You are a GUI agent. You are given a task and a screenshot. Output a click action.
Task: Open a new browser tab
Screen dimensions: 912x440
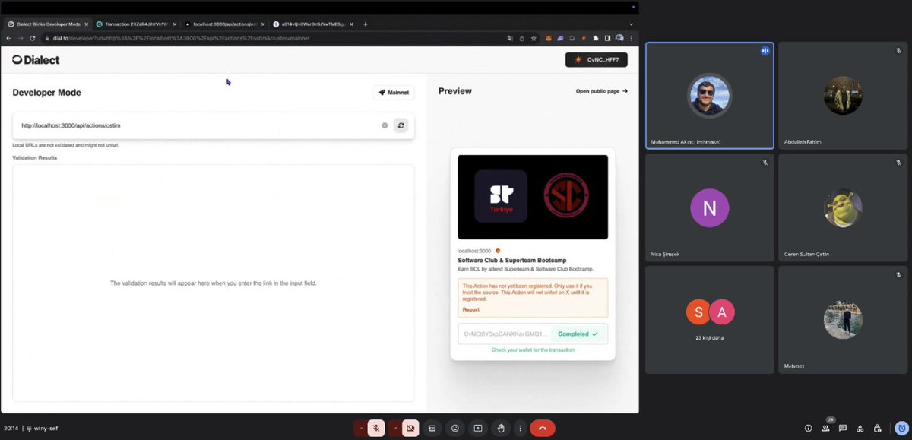[x=366, y=24]
